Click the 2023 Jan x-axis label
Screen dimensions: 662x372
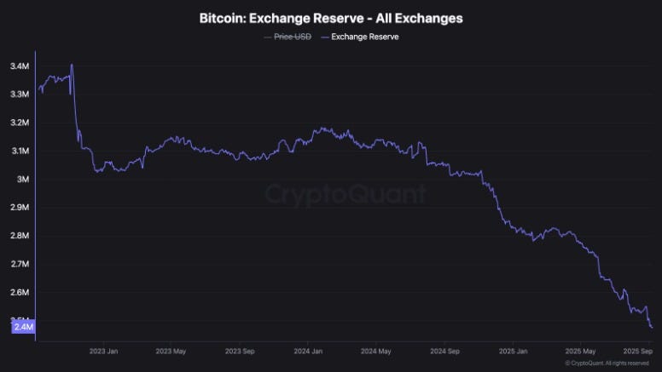tap(103, 351)
